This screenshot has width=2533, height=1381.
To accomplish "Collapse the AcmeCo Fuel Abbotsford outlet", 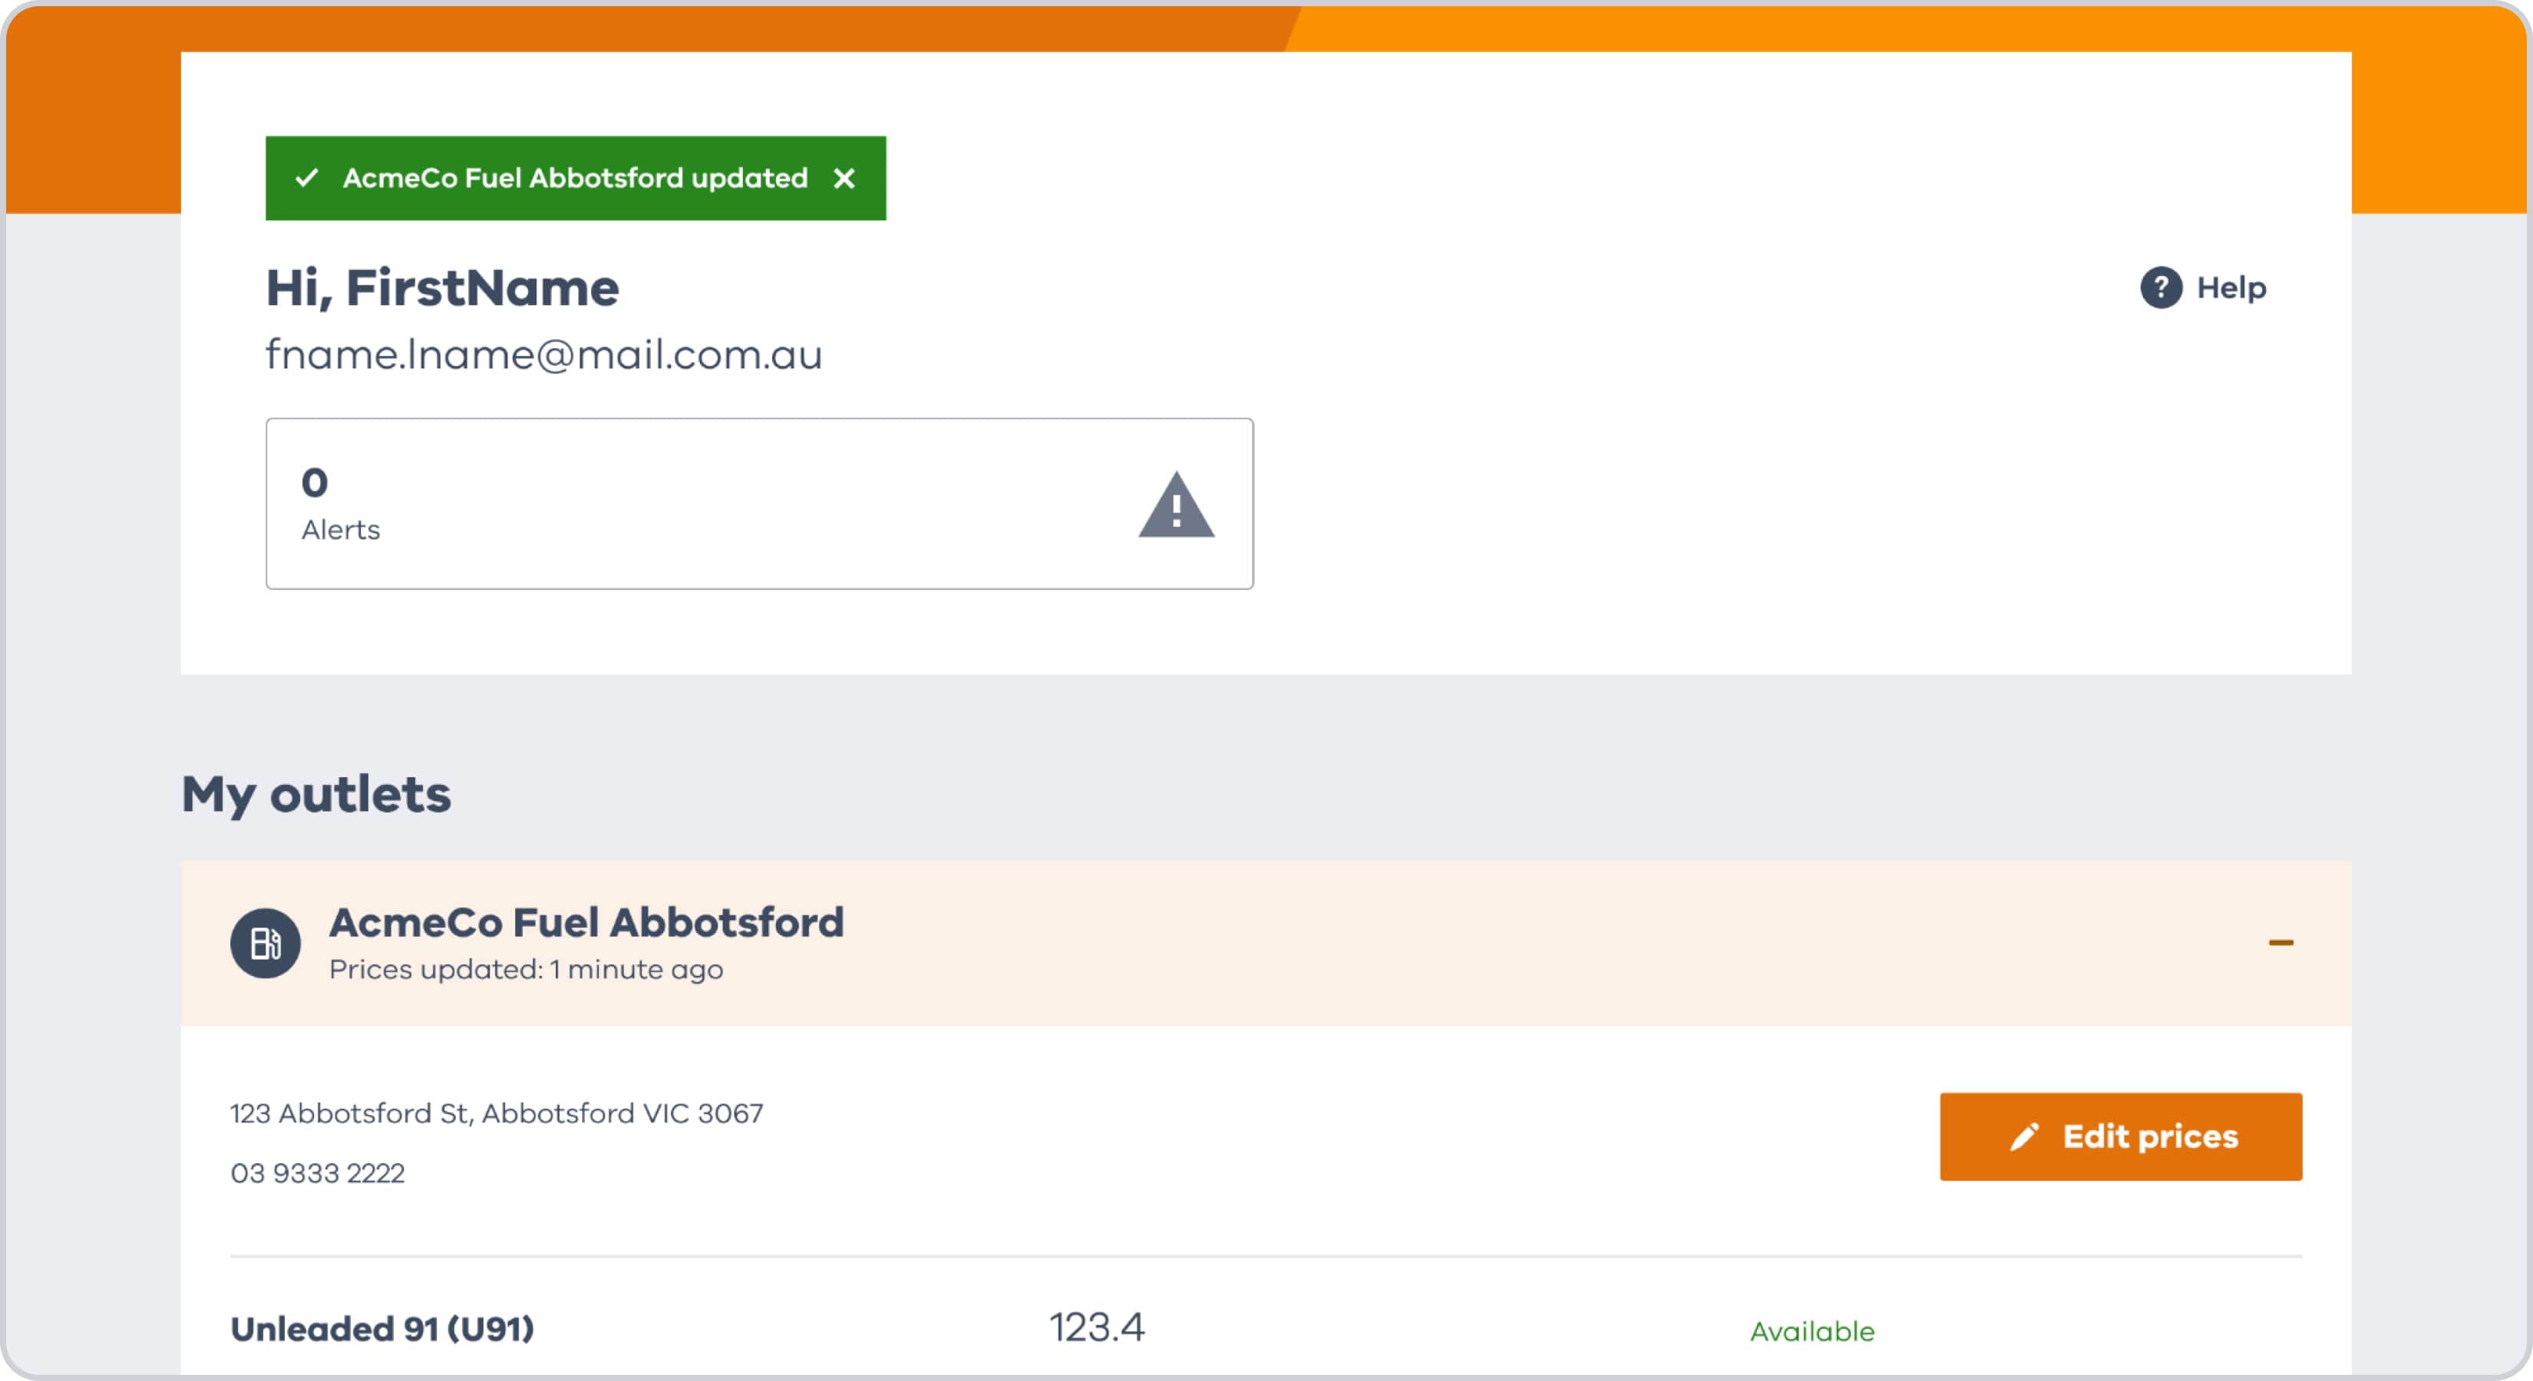I will (x=2280, y=943).
